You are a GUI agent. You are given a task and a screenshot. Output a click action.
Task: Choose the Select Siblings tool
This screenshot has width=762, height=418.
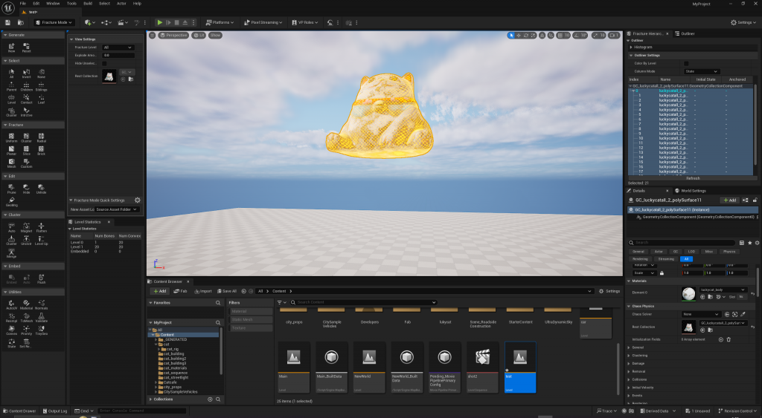click(x=42, y=86)
